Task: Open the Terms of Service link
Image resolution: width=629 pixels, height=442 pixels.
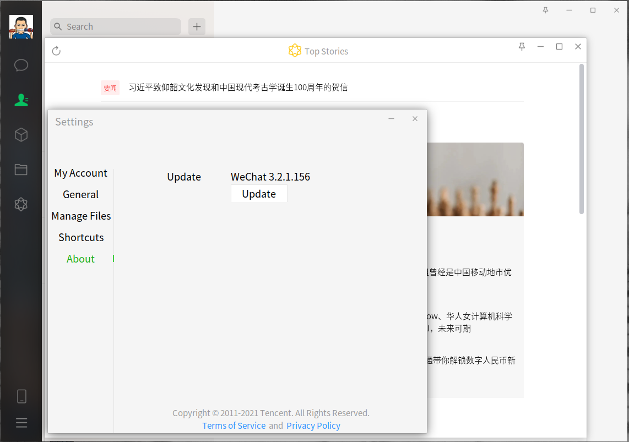Action: pyautogui.click(x=234, y=425)
